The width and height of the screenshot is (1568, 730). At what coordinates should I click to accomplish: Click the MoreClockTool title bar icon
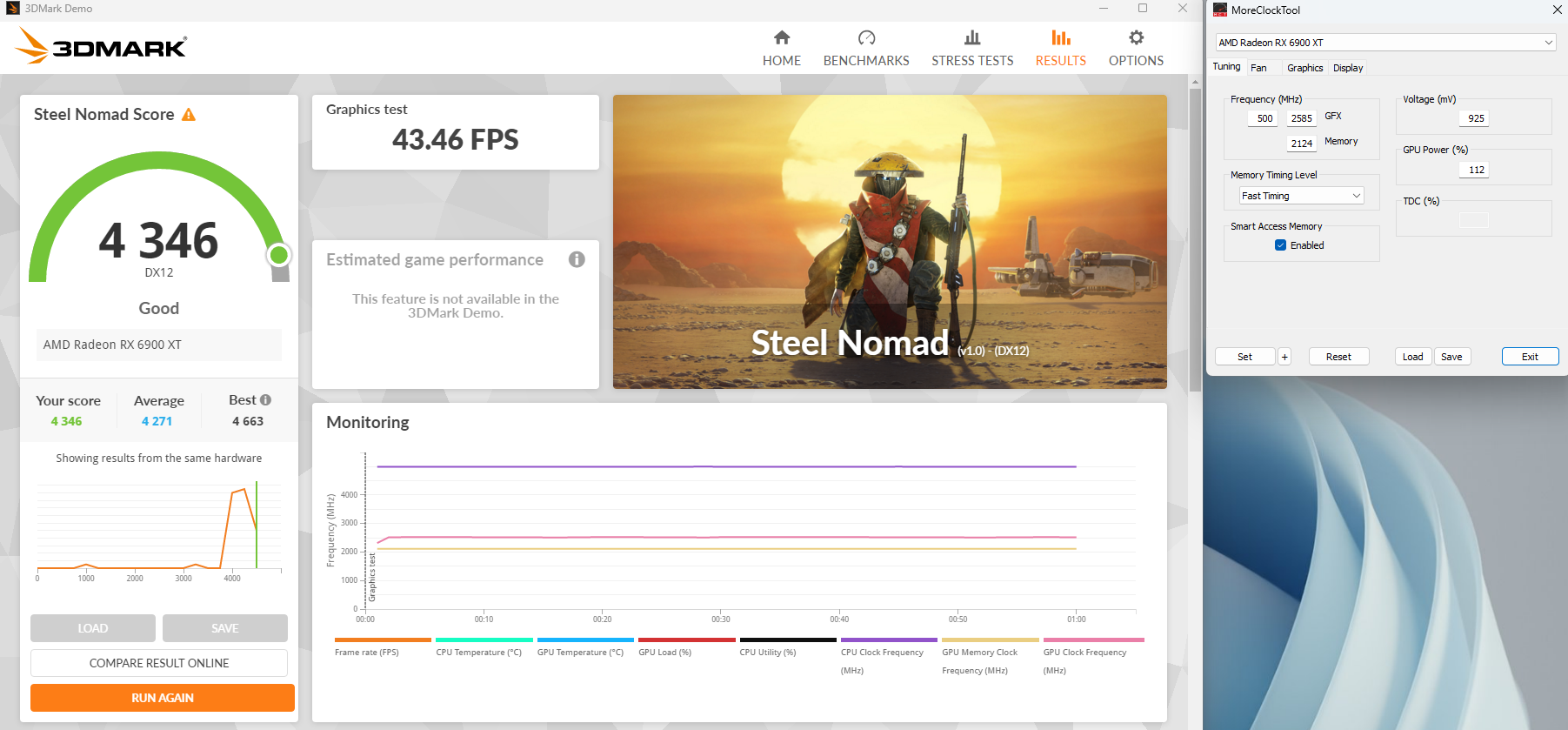point(1220,10)
